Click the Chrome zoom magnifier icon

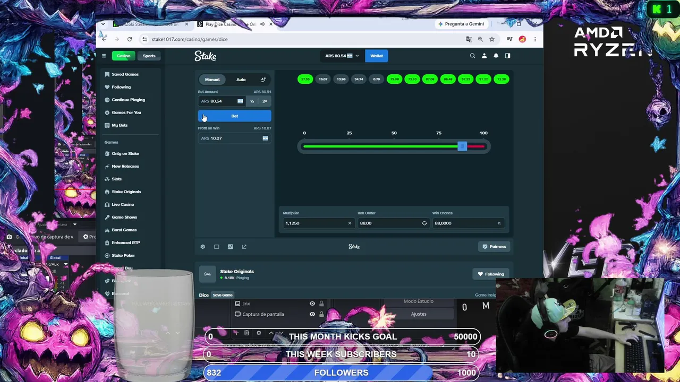tap(480, 39)
